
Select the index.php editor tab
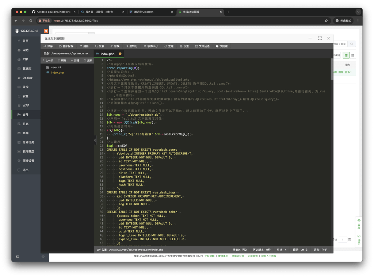point(107,54)
